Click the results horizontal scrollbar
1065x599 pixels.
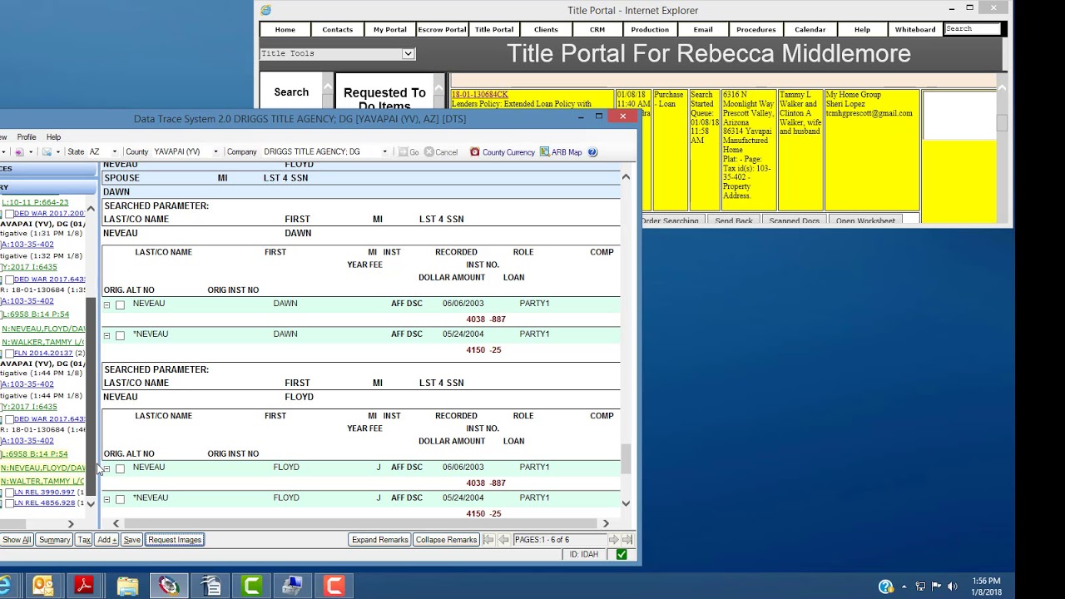point(360,522)
